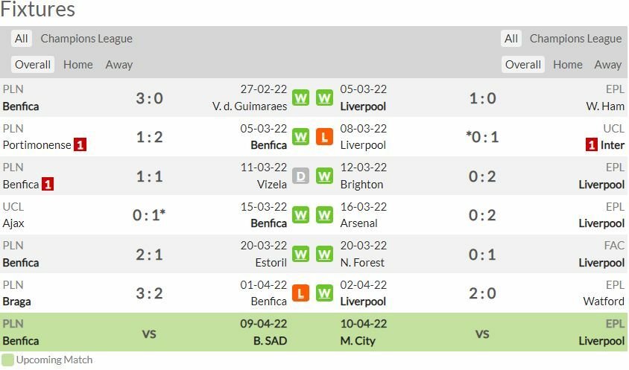
Task: Click red card icon next to Portimonense
Action: pyautogui.click(x=80, y=145)
